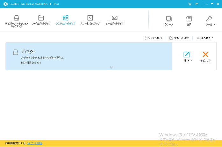Image resolution: width=222 pixels, height=147 pixels.
Task: Expand the Tools (ツール) dropdown menu
Action: [x=209, y=21]
